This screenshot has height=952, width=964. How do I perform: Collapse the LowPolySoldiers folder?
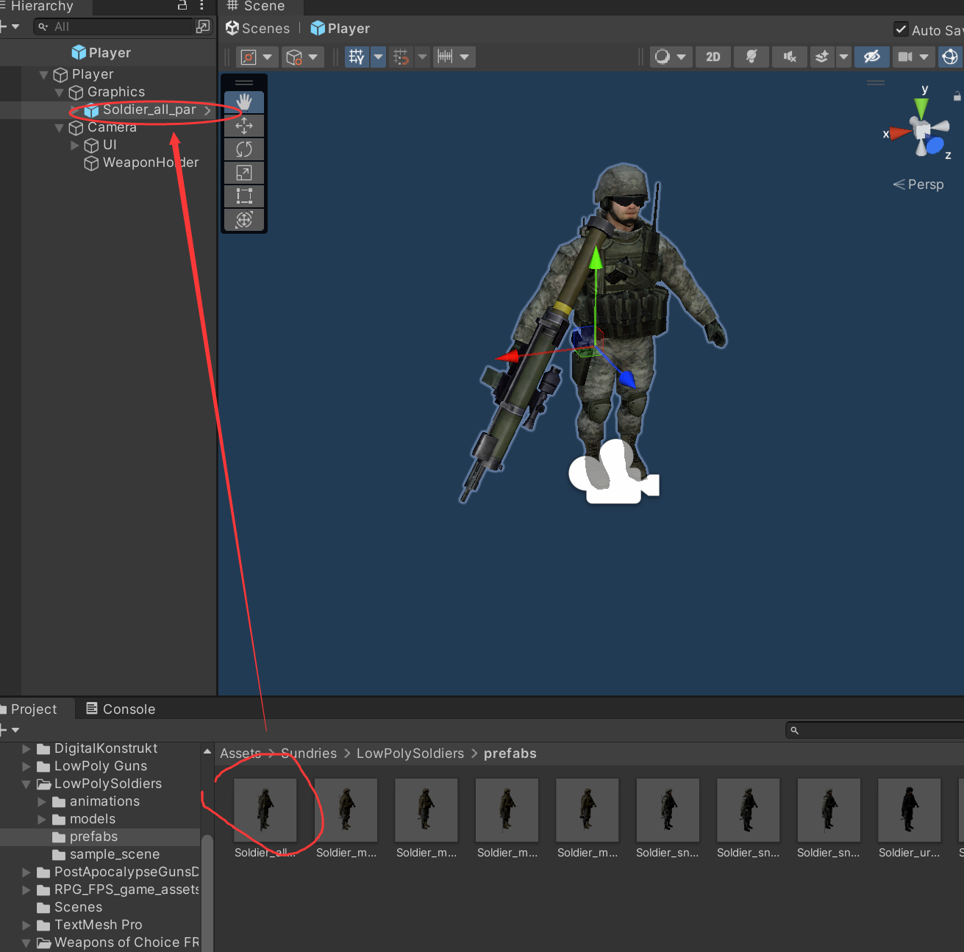point(26,784)
